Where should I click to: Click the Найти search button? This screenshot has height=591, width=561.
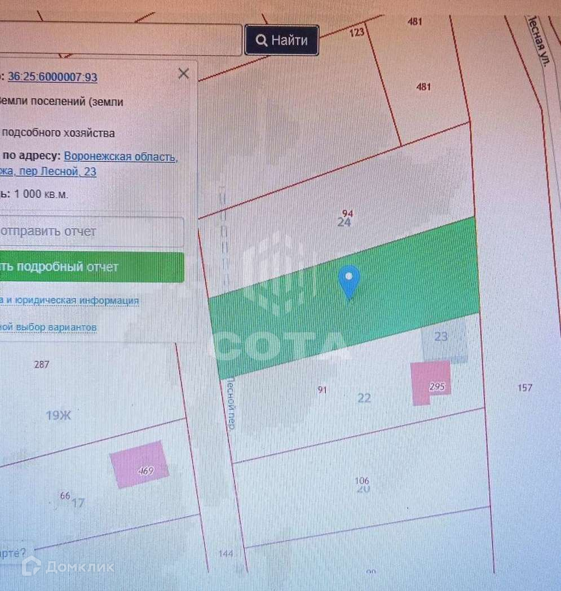click(282, 40)
